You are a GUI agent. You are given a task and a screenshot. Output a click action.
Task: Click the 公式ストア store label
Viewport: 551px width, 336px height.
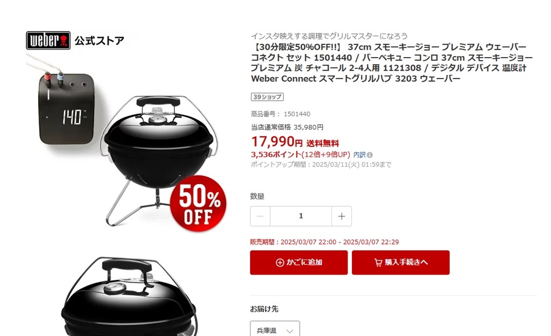click(x=100, y=40)
